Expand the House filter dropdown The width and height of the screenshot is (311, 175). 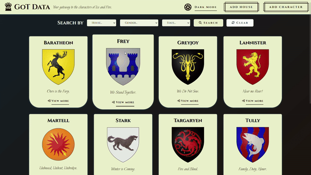[x=101, y=23]
